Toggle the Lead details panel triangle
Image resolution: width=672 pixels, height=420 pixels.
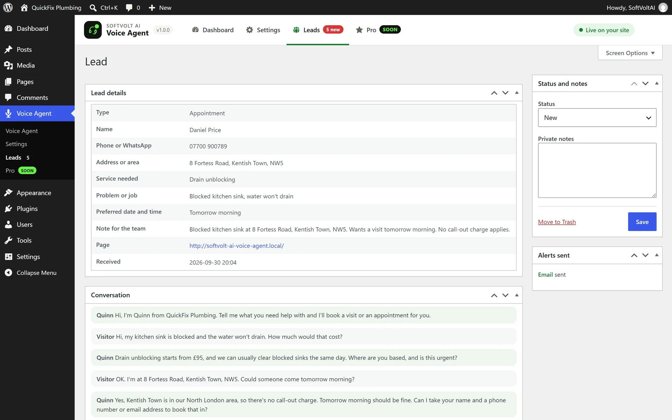point(517,93)
